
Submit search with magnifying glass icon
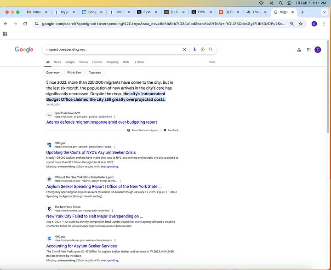coord(211,49)
